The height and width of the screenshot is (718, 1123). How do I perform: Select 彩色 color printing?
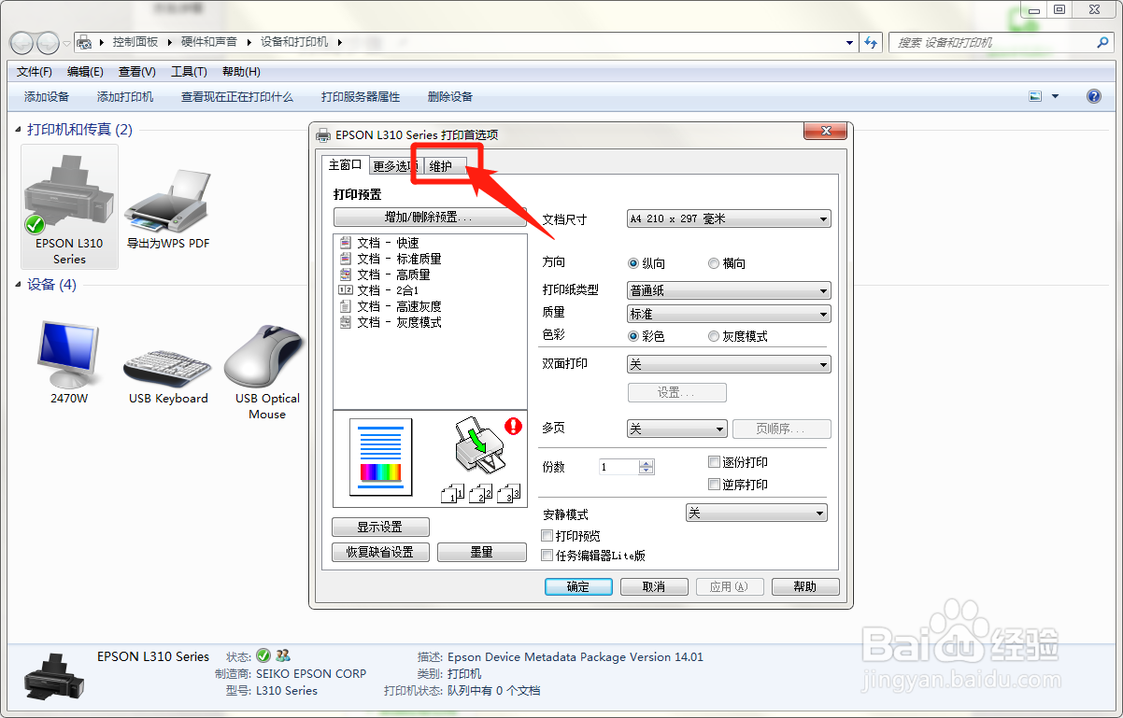pos(633,336)
